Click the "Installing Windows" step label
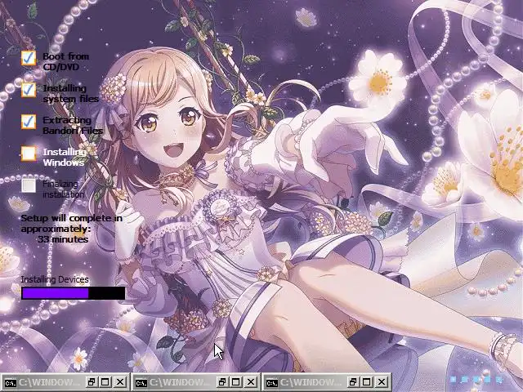This screenshot has width=523, height=392. tap(65, 158)
